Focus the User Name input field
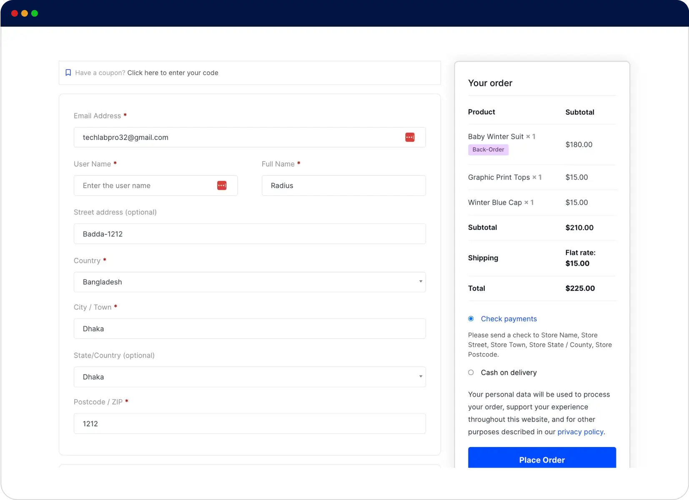Image resolution: width=689 pixels, height=500 pixels. coord(155,185)
